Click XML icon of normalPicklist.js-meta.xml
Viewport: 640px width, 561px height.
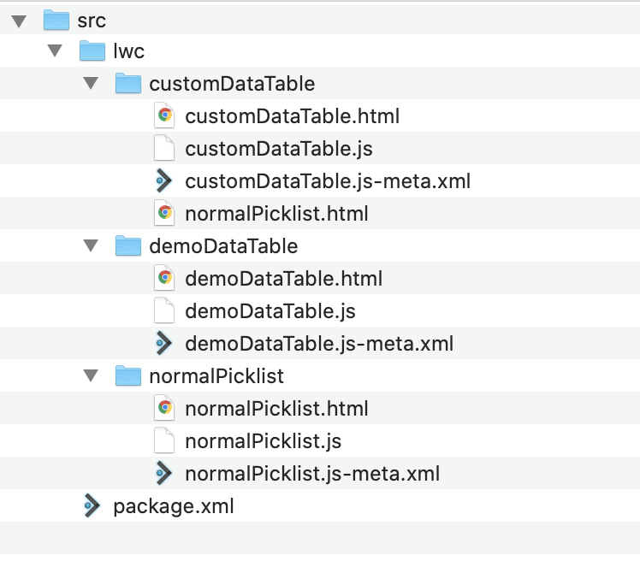(164, 473)
